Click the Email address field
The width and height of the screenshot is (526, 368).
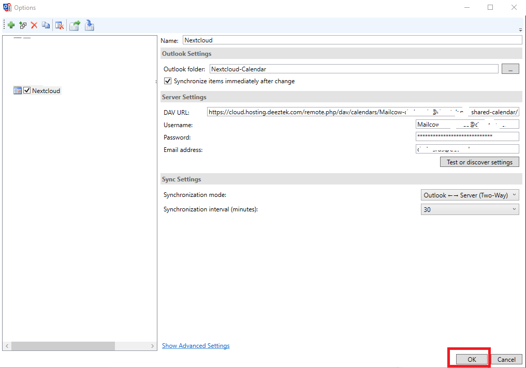pos(467,149)
